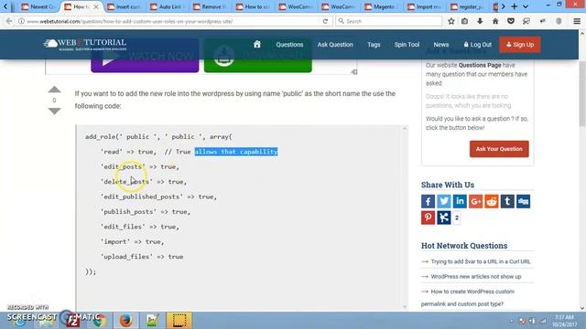Viewport: 586px width, 329px height.
Task: Downvote the answer with the down arrow
Action: [x=54, y=111]
